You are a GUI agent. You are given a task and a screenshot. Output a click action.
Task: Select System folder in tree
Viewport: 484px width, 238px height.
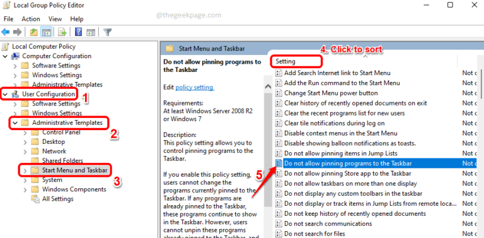pyautogui.click(x=52, y=180)
